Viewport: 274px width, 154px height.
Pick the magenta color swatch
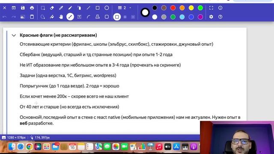click(x=200, y=17)
